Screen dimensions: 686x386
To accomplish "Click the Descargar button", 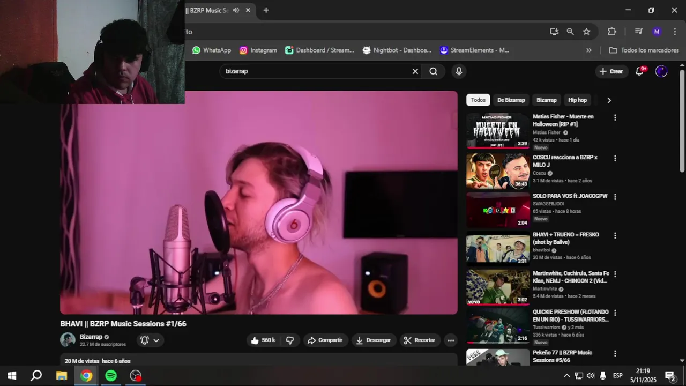I will pos(374,340).
